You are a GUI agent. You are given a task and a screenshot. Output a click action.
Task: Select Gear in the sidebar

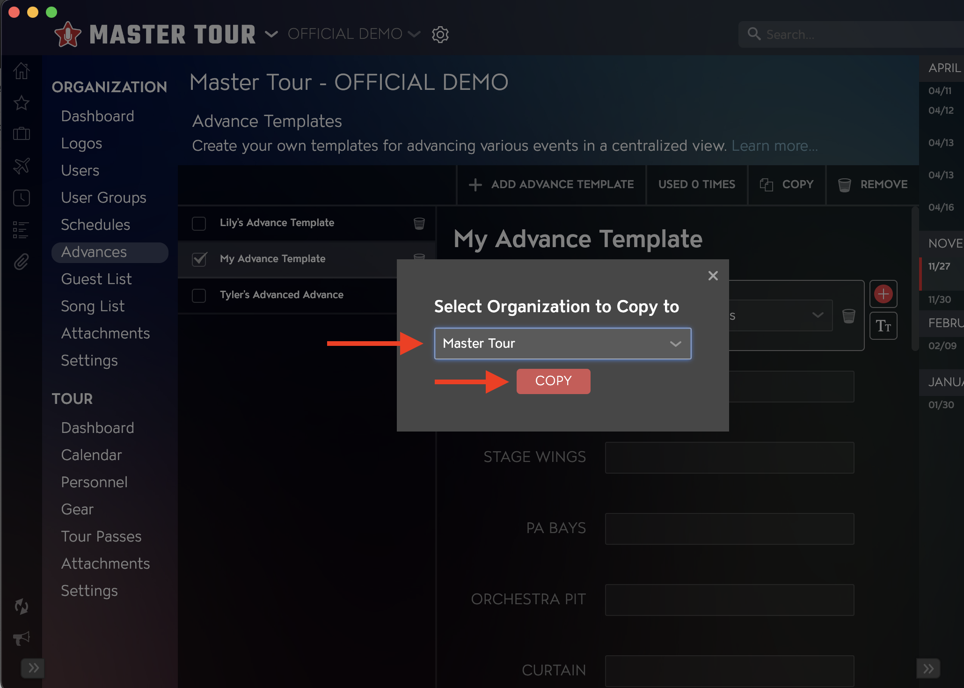click(x=77, y=509)
